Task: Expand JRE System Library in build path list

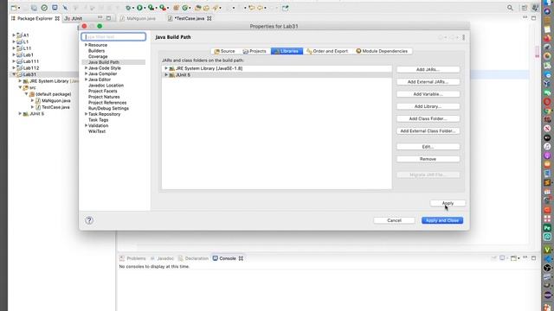Action: pos(166,68)
